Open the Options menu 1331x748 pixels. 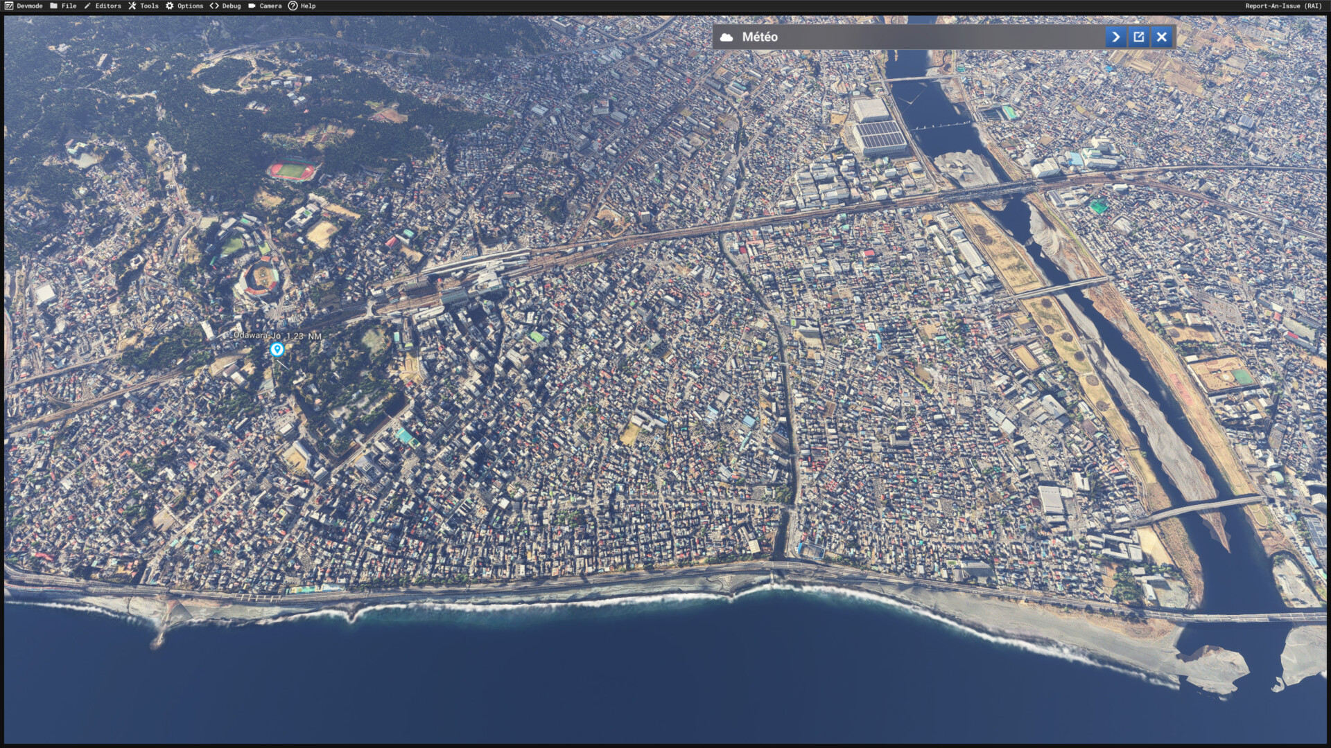tap(190, 6)
